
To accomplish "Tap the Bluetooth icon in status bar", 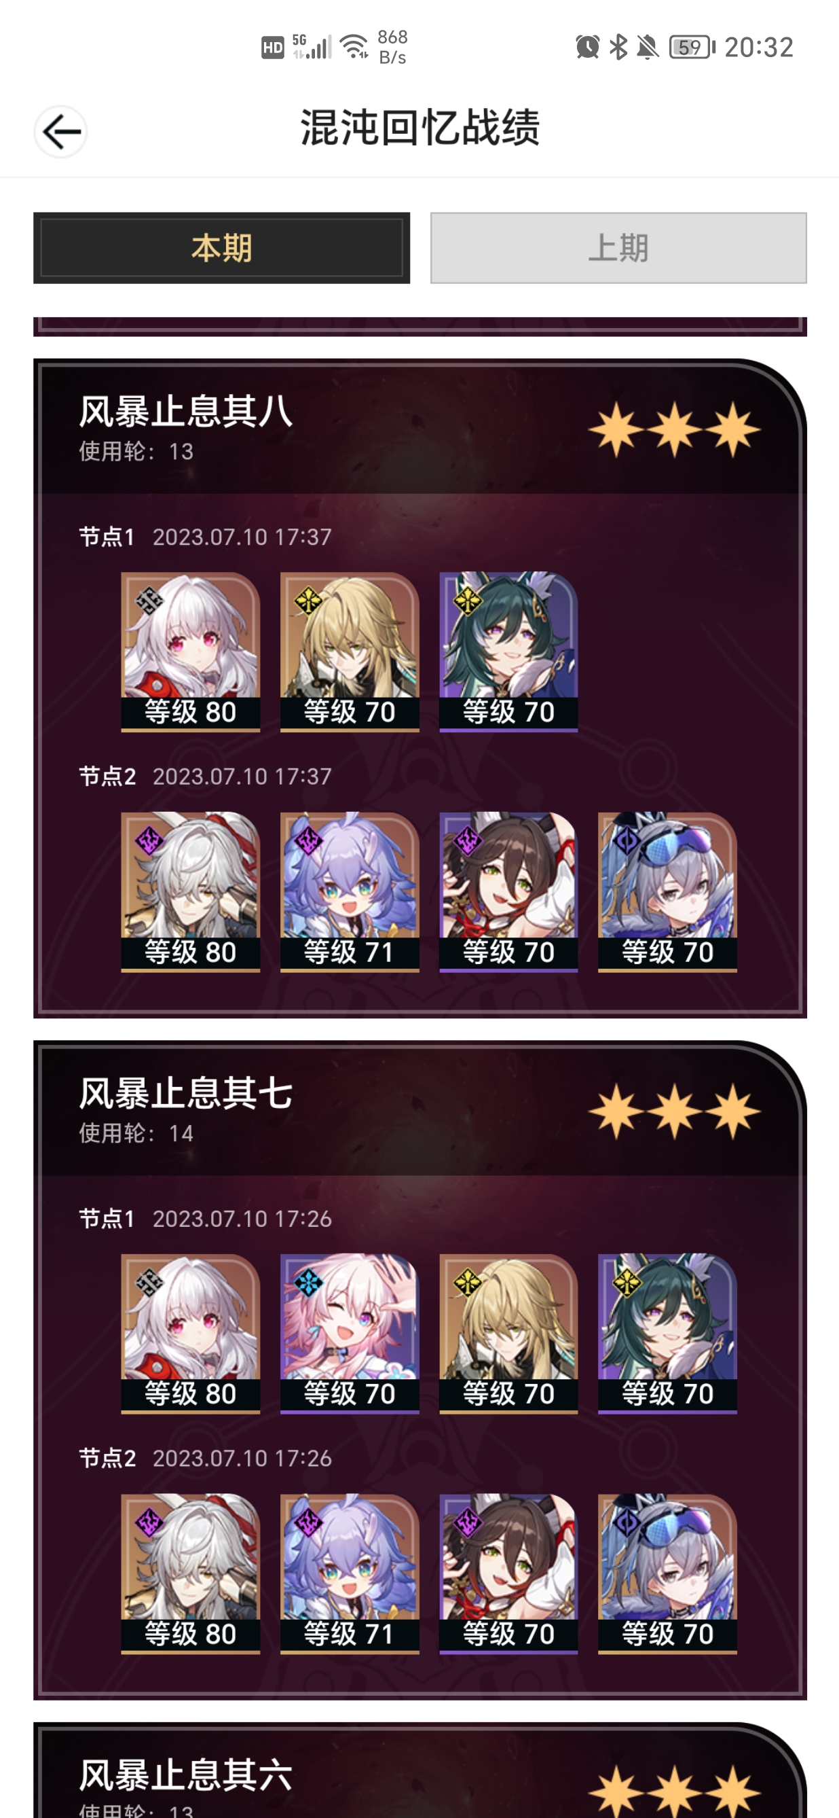I will coord(618,48).
